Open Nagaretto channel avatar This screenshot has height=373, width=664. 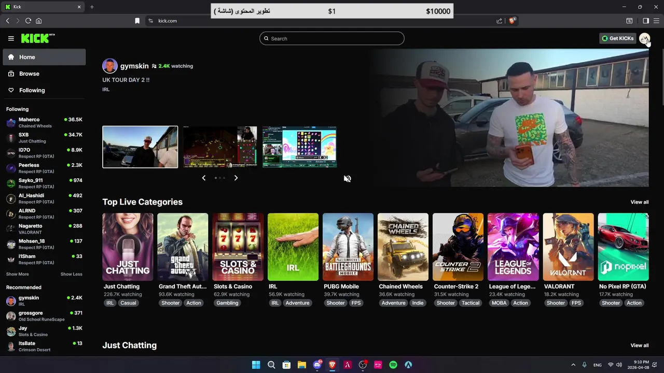click(x=11, y=229)
